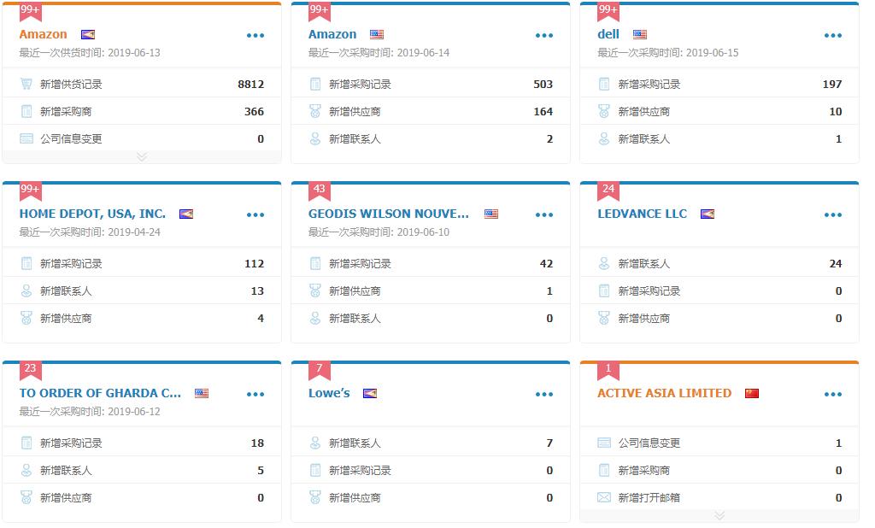The width and height of the screenshot is (875, 528).
Task: Open more options menu on Amazon card
Action: coord(255,35)
